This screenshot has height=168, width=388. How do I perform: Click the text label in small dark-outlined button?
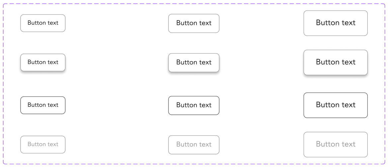pyautogui.click(x=43, y=105)
